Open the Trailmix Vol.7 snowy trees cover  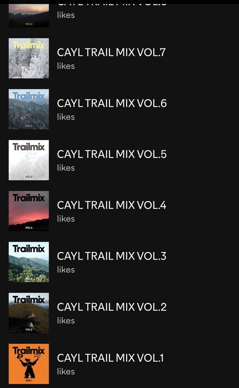pos(29,58)
